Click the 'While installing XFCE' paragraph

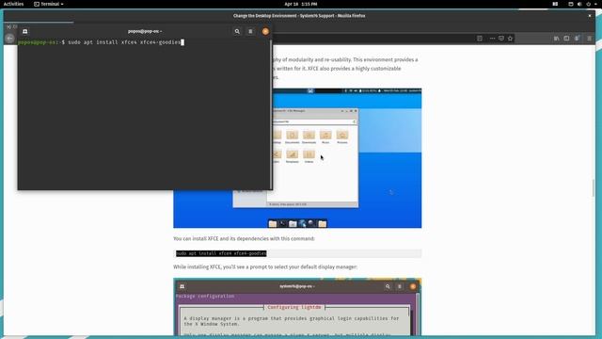[x=265, y=266]
